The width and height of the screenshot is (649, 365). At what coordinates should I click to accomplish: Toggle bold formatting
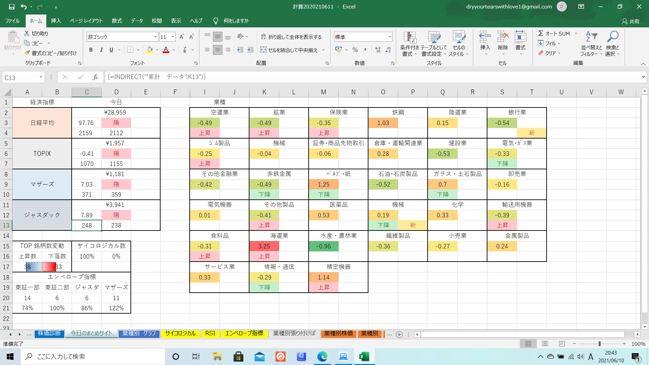click(x=91, y=50)
